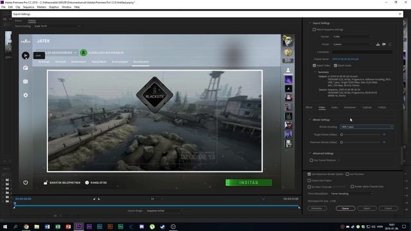The width and height of the screenshot is (411, 231).
Task: Switch to the Source tab
Action: coord(18,21)
